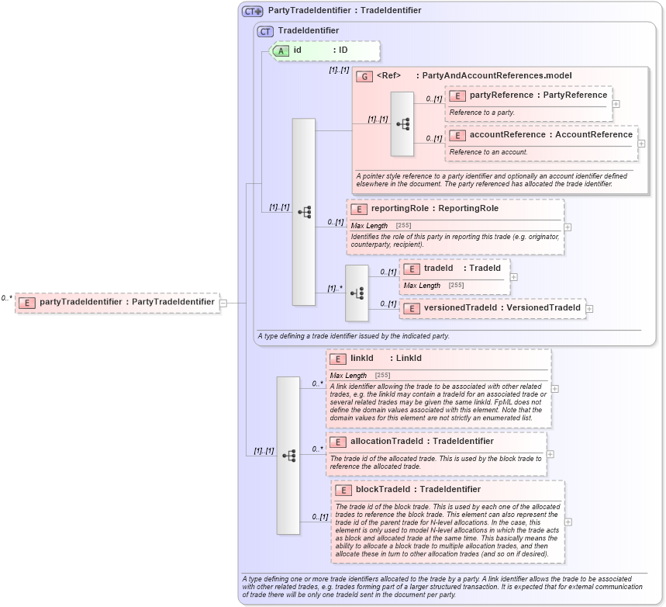
Task: Expand the tradeId element
Action: tap(513, 277)
